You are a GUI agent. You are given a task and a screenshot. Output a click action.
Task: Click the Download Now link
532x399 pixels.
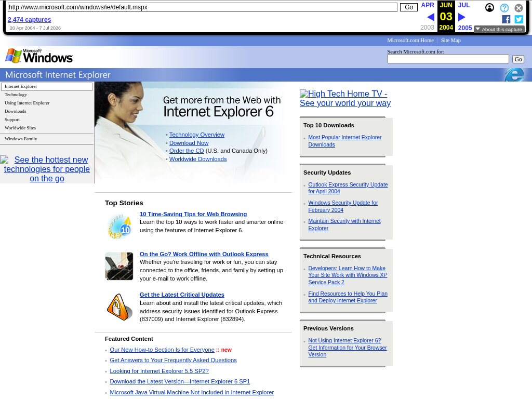point(189,143)
